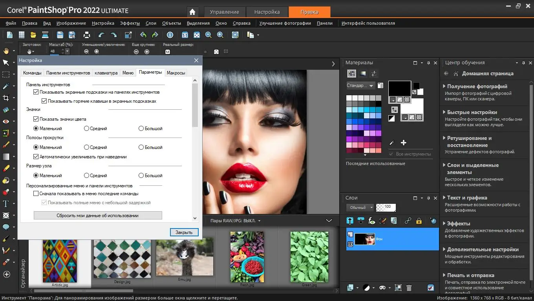Open the Эффекты menu
Image resolution: width=534 pixels, height=301 pixels.
pyautogui.click(x=130, y=23)
